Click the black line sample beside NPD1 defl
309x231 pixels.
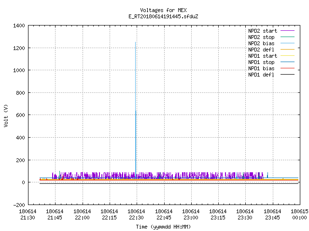click(x=287, y=75)
